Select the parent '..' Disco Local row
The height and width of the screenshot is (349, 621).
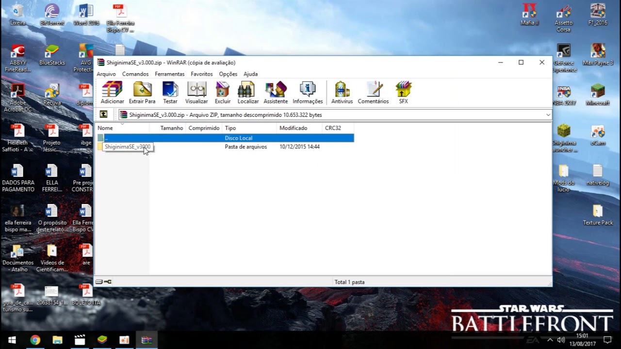(x=225, y=138)
